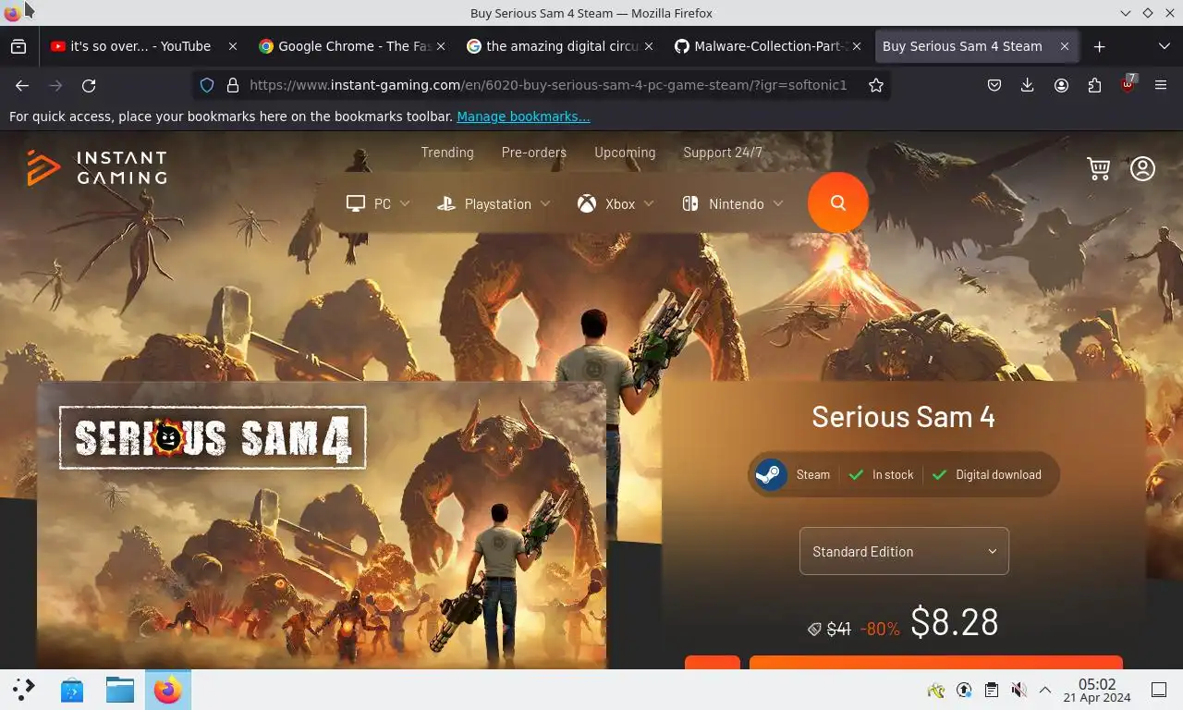The height and width of the screenshot is (710, 1183).
Task: Click the Manage bookmarks link
Action: [x=523, y=116]
